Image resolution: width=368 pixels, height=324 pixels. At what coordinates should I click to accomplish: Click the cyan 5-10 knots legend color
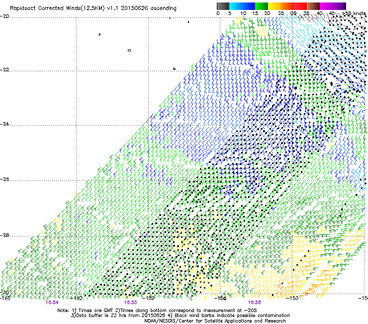pyautogui.click(x=236, y=6)
